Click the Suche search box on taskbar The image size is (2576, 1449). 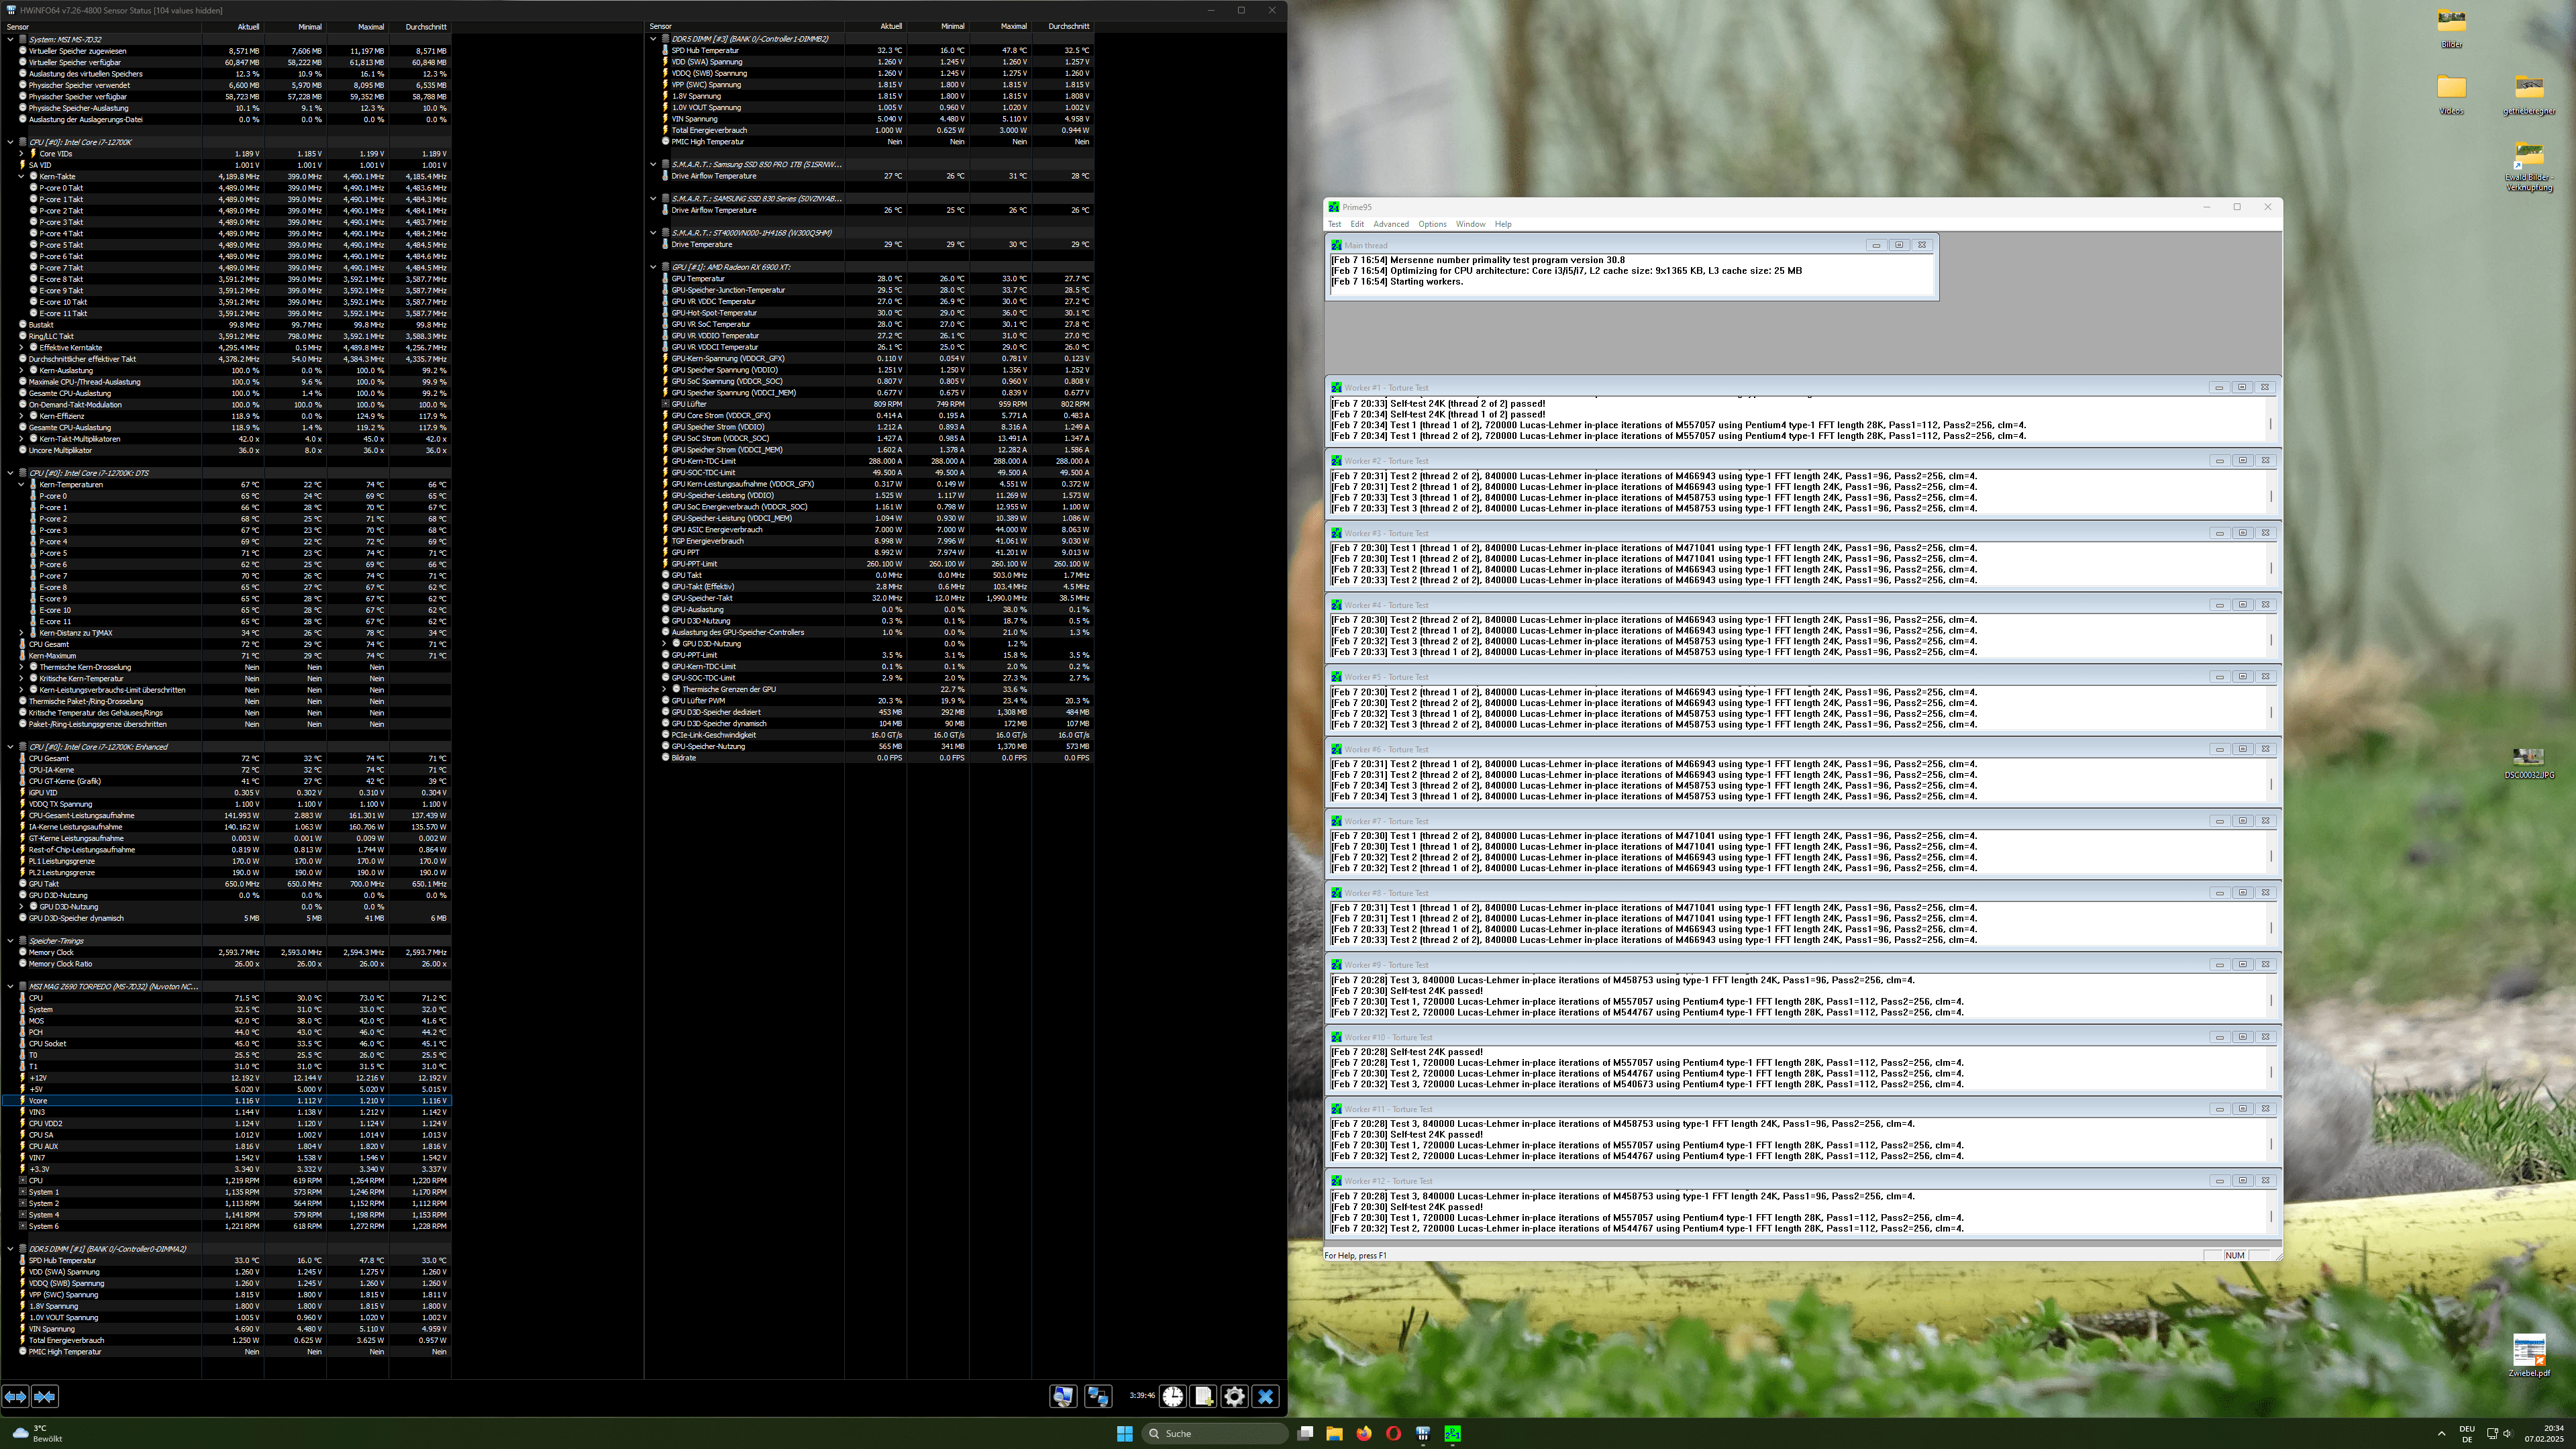point(1215,1433)
